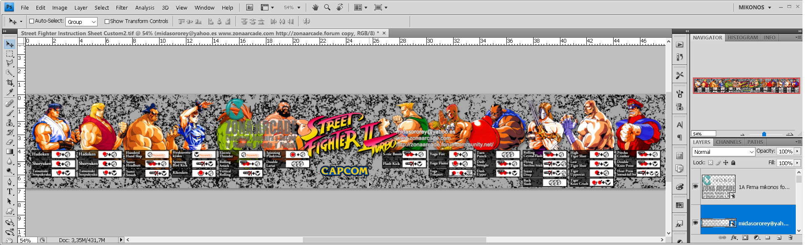Open the MIKONOS workspace switcher
805x245 pixels.
(x=755, y=8)
